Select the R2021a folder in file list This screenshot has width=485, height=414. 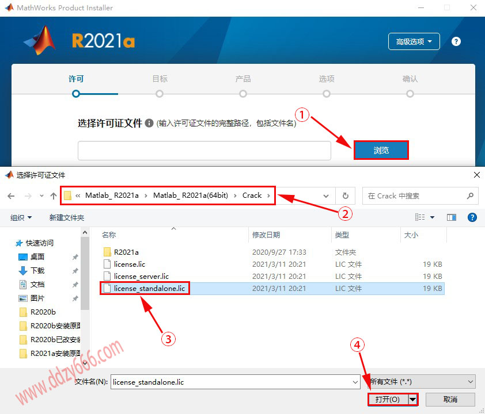tap(126, 252)
